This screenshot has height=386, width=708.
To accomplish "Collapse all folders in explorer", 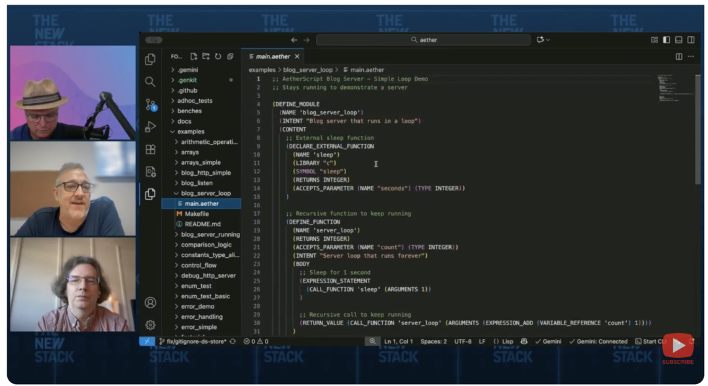I will coord(230,57).
